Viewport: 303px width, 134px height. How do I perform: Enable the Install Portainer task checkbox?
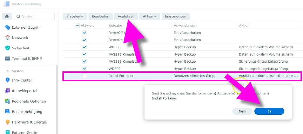(85, 76)
